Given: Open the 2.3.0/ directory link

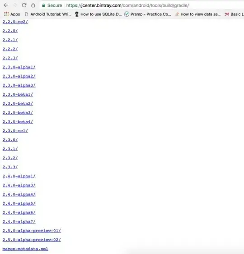Looking at the screenshot, I should pyautogui.click(x=10, y=140).
